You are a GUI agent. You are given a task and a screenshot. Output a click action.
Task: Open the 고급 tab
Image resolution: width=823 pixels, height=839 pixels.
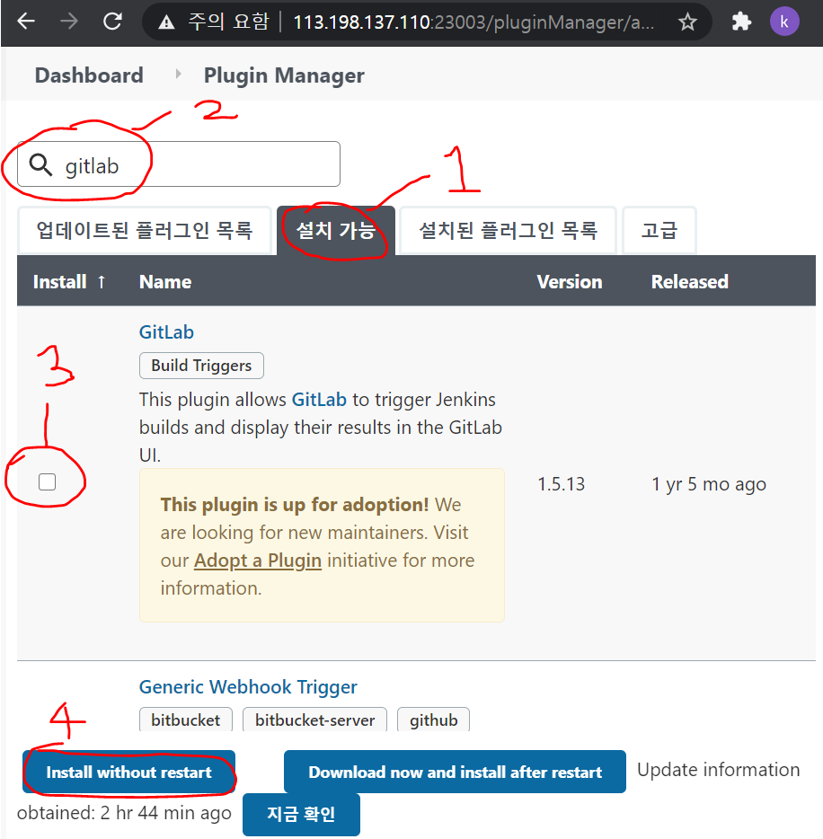point(659,231)
